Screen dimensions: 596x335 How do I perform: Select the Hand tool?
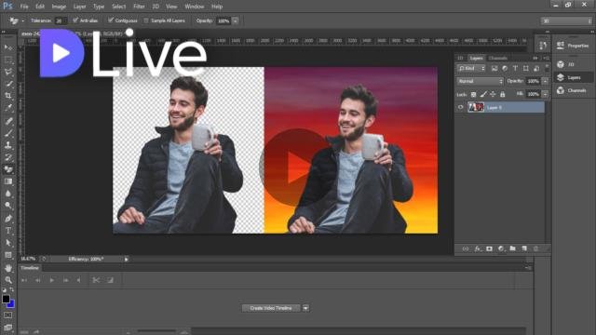8,268
